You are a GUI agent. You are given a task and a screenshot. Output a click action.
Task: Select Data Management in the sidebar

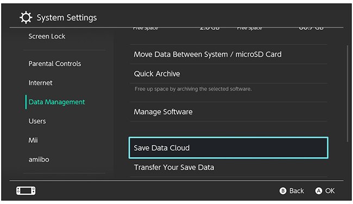pyautogui.click(x=56, y=102)
